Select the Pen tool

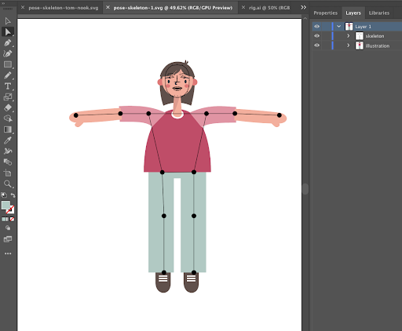(x=8, y=42)
